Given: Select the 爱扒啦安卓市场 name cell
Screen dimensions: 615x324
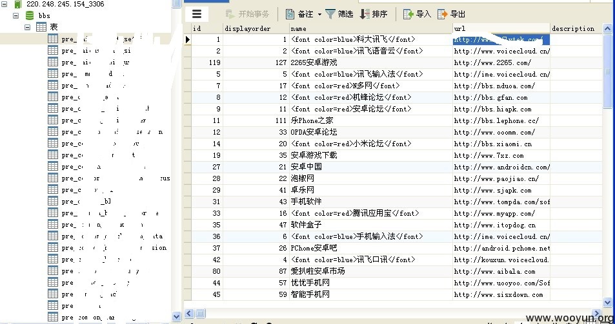Looking at the screenshot, I should click(x=370, y=271).
